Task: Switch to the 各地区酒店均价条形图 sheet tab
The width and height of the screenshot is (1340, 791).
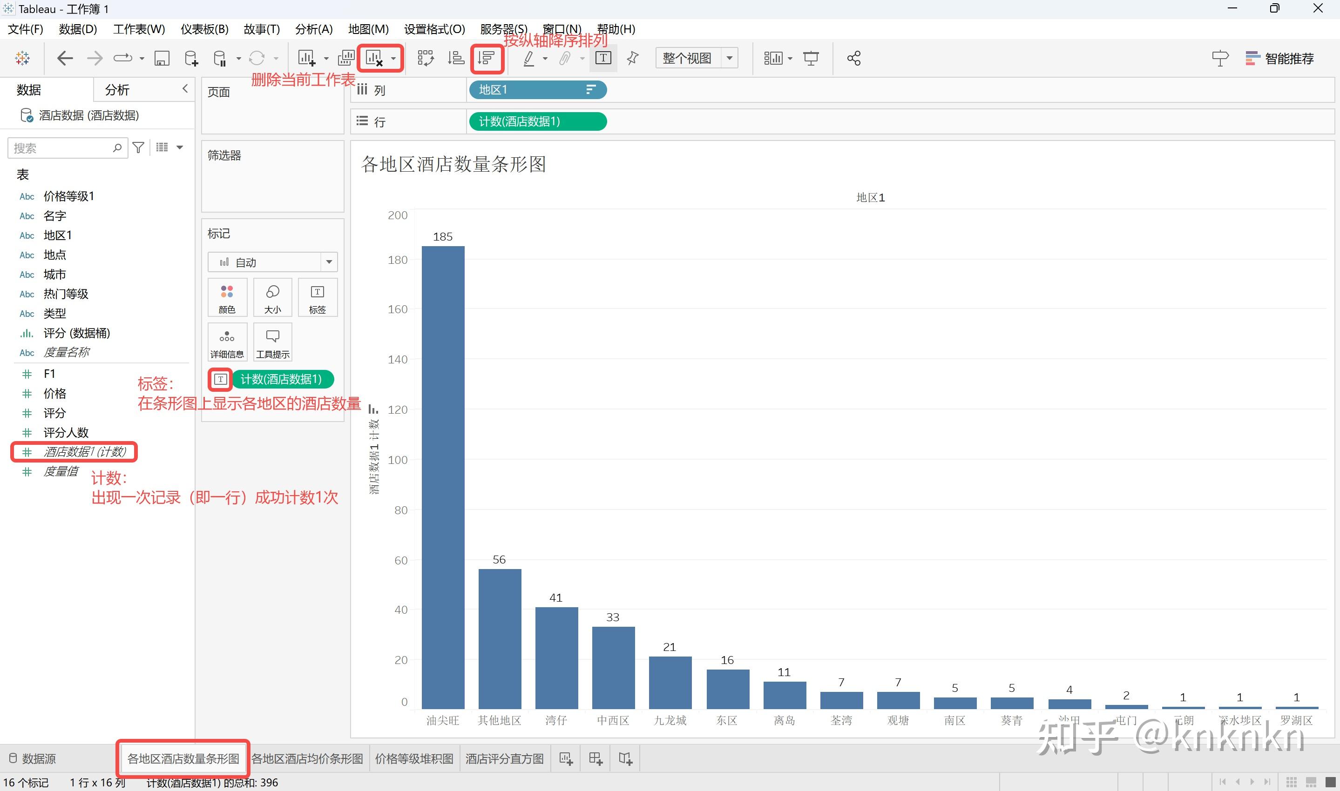Action: coord(307,758)
